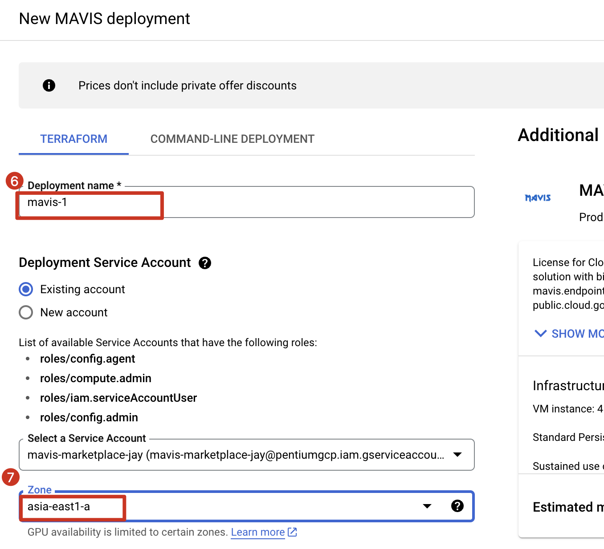Click the question mark icon in Zone field
This screenshot has height=549, width=604.
click(457, 506)
